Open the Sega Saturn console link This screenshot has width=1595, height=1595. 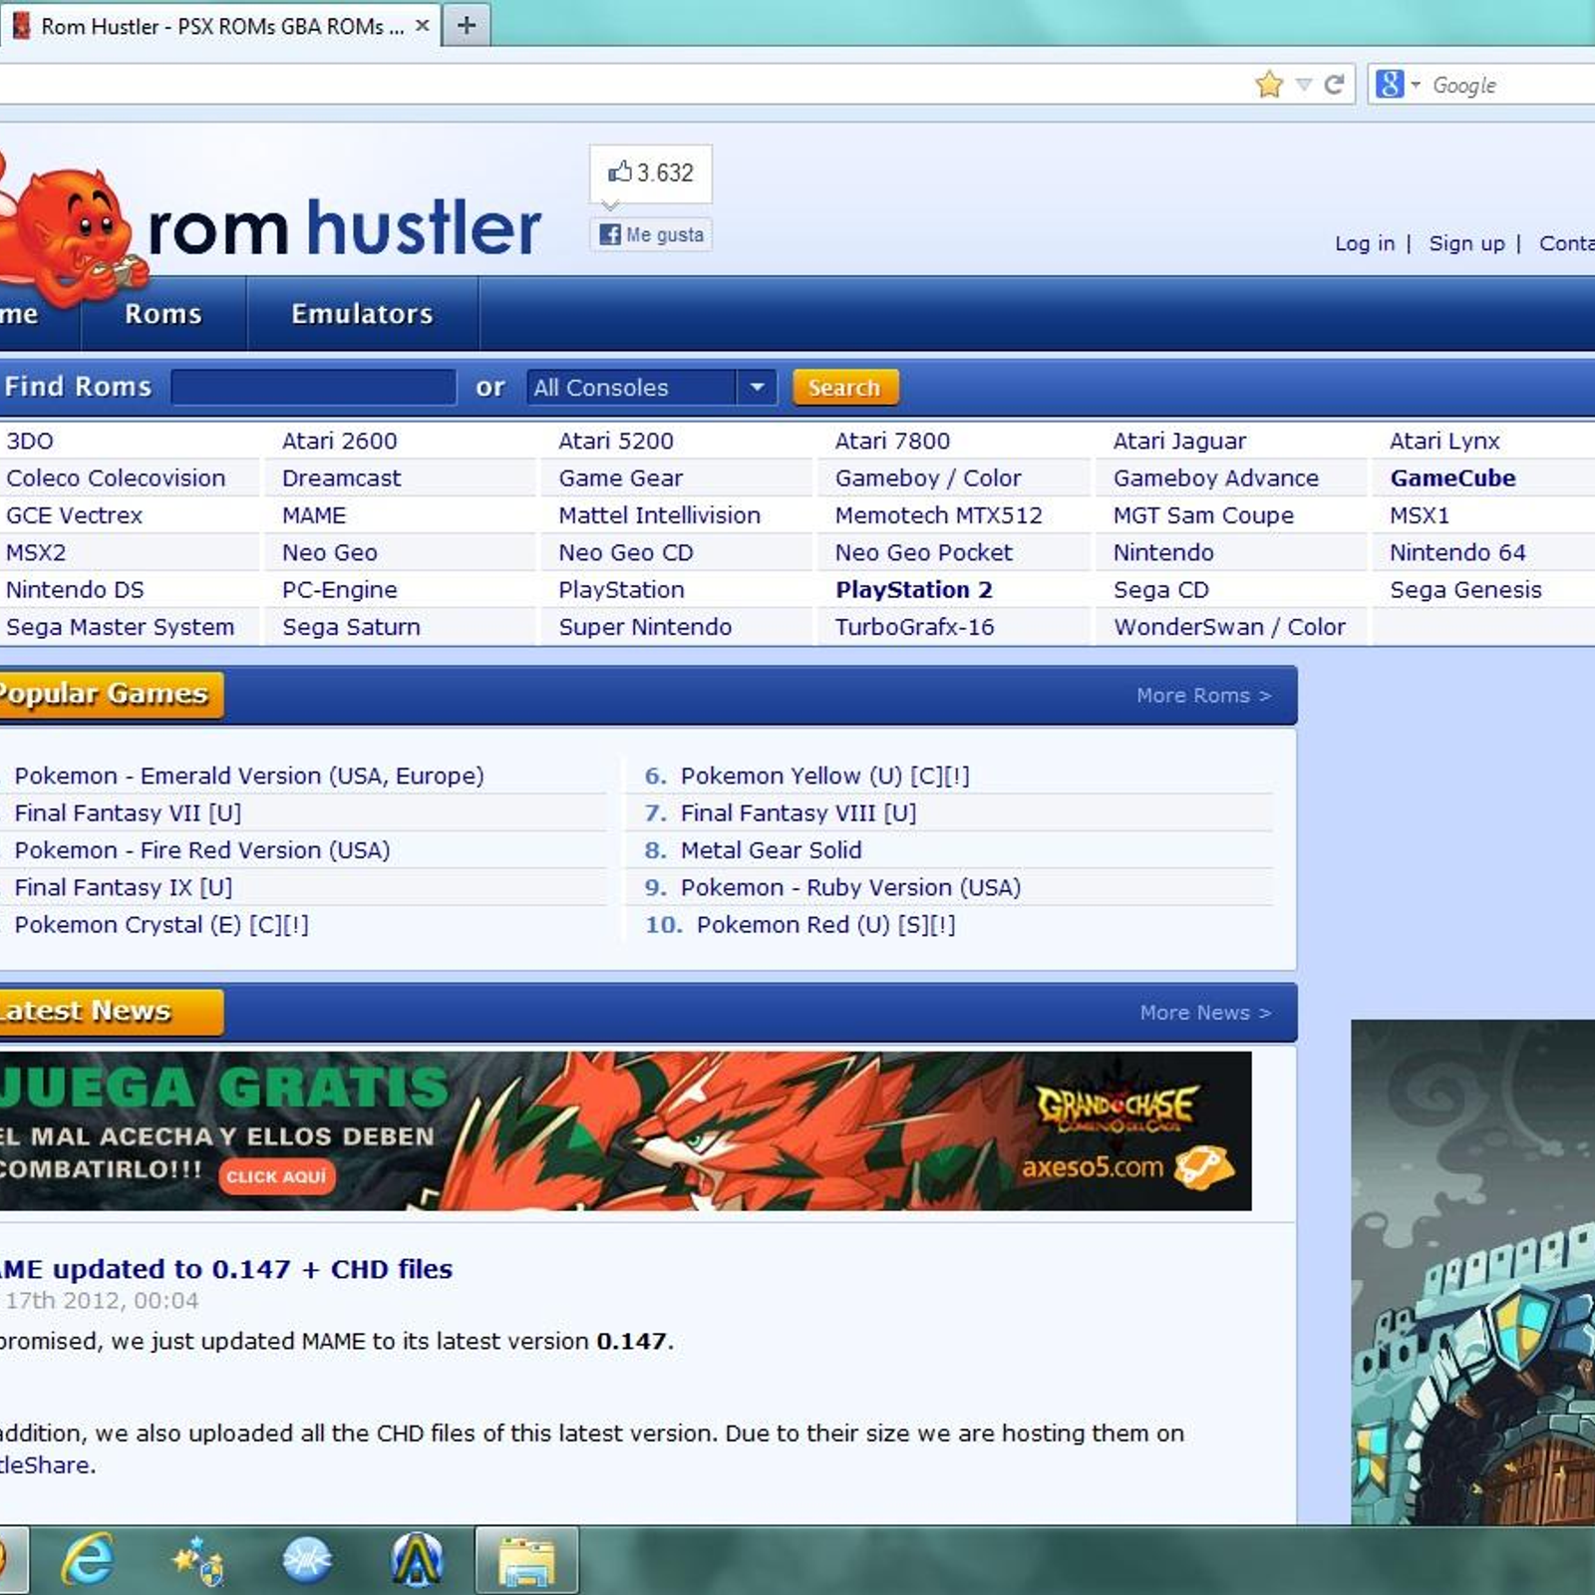pyautogui.click(x=351, y=627)
